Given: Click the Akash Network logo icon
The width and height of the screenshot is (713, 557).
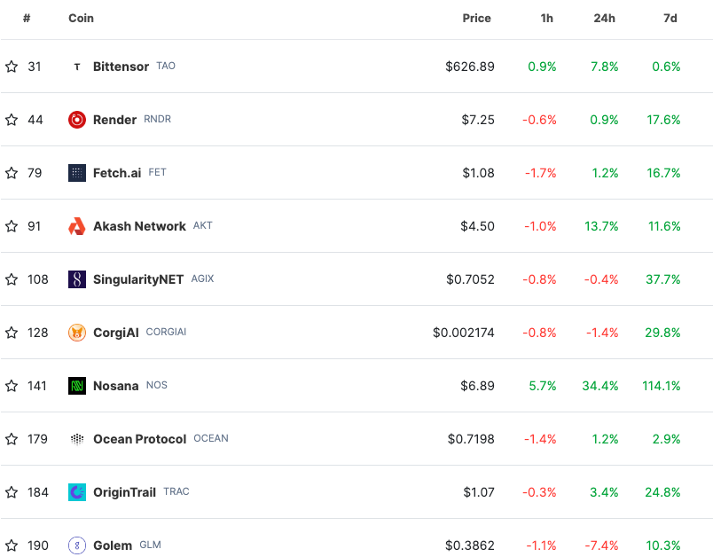Looking at the screenshot, I should click(x=77, y=226).
